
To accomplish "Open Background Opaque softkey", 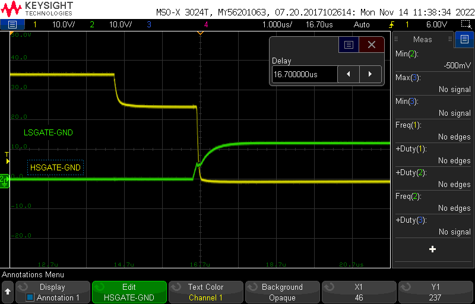I will tap(283, 292).
